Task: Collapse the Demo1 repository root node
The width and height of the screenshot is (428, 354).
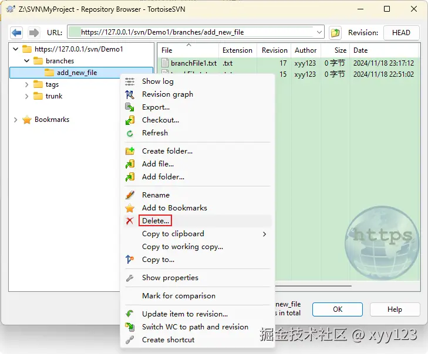Action: pyautogui.click(x=16, y=49)
